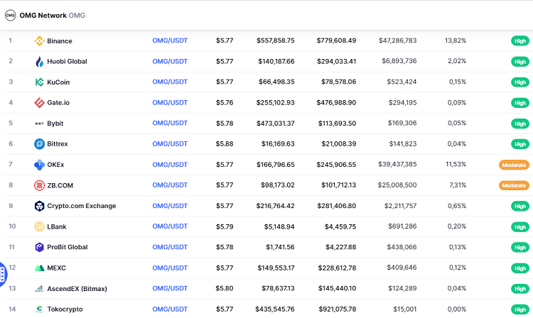Screen dimensions: 533x318
Task: Click the Moderate badge for ZB.COM
Action: (x=514, y=185)
